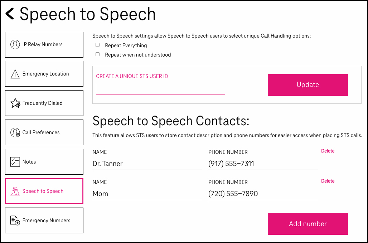Click the Update button
This screenshot has height=243, width=368.
308,85
